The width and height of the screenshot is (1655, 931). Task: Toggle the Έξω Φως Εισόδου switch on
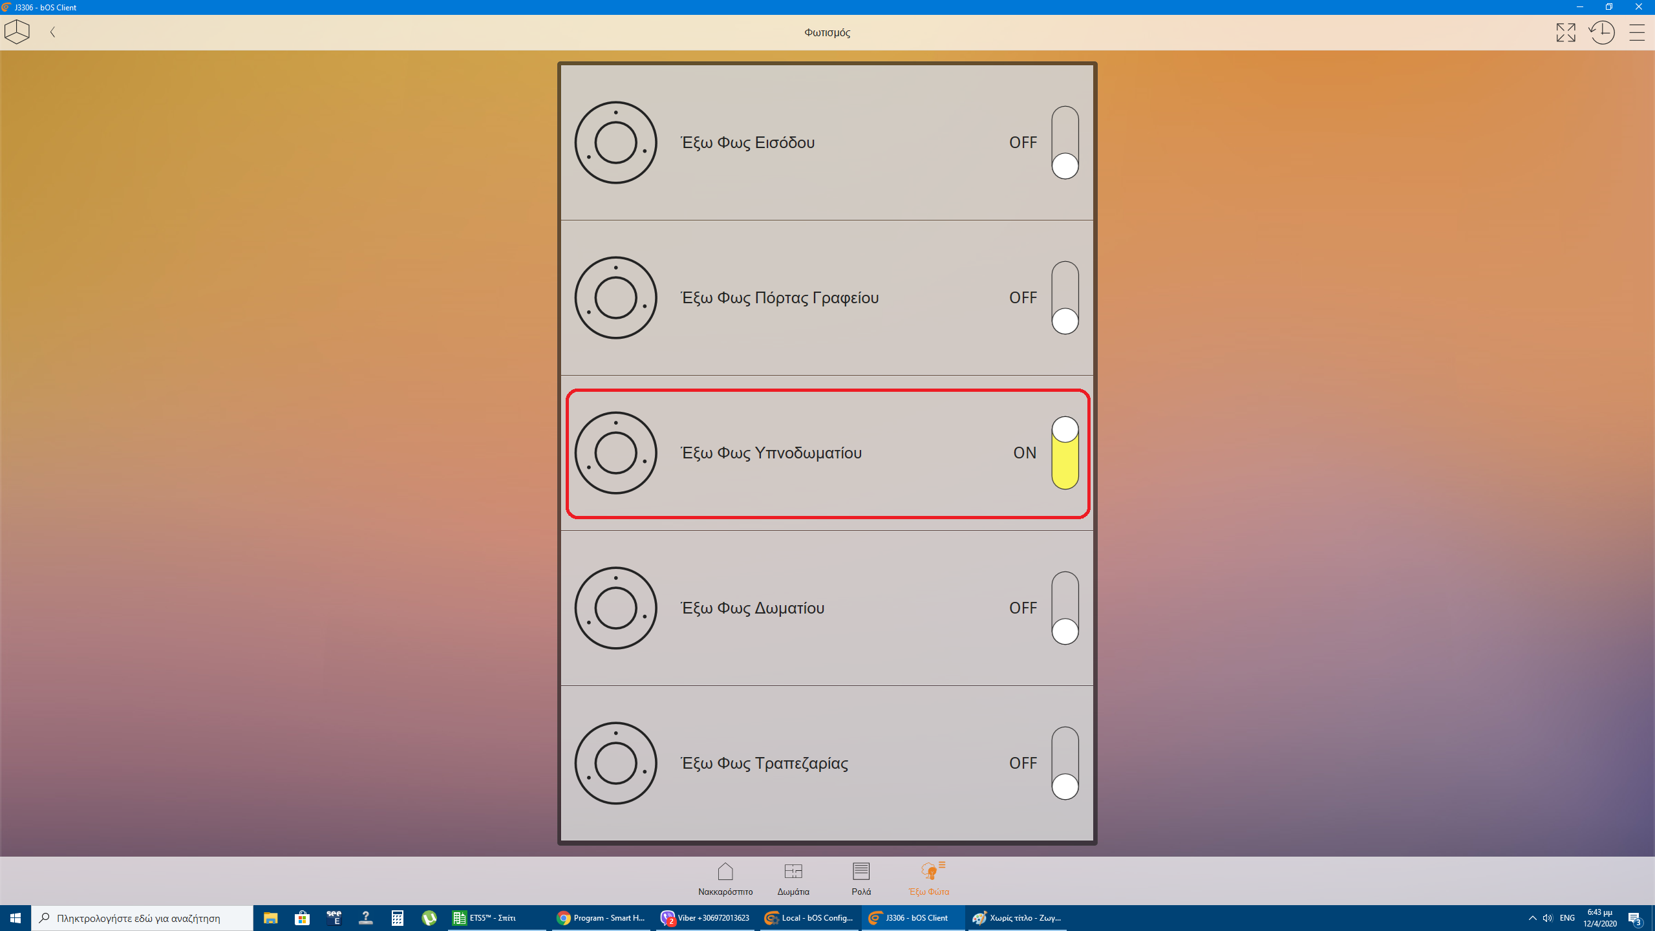[x=1065, y=142]
